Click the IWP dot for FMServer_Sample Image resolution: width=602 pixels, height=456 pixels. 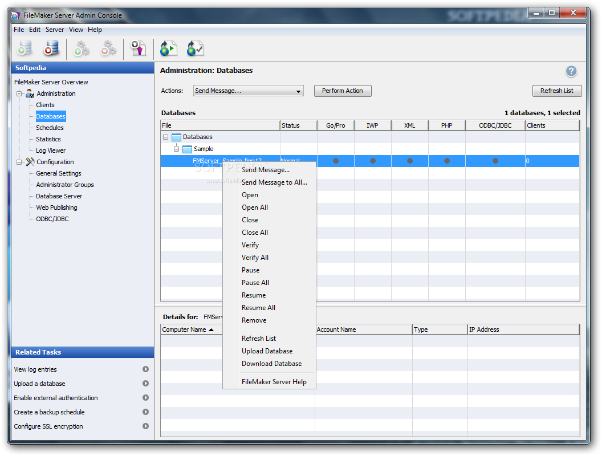tap(373, 161)
